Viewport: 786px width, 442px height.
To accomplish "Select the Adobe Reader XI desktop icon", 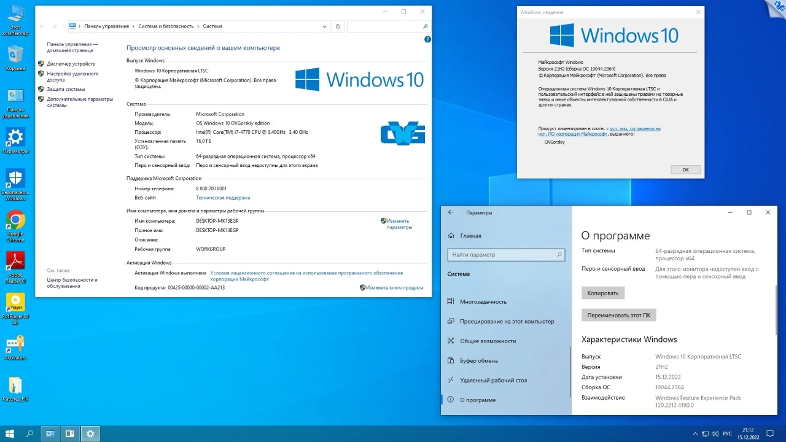I will [x=15, y=268].
